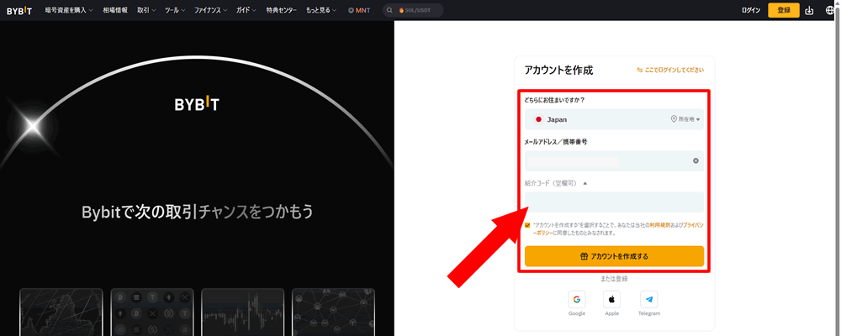Collapse the 紹介コード referral code section
Viewport: 841px width, 336px height.
point(585,182)
